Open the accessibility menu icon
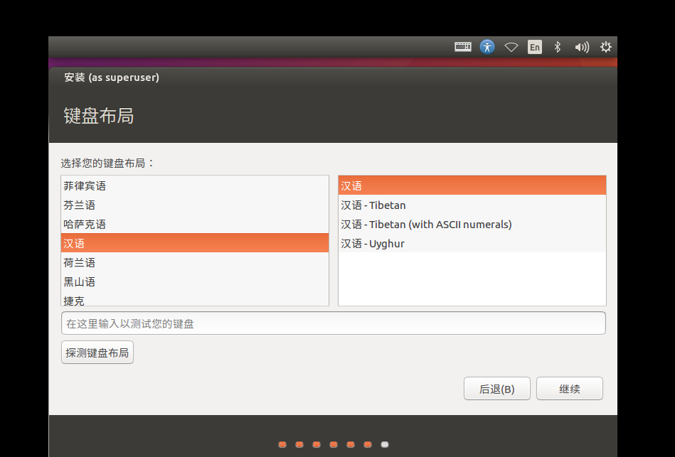Viewport: 675px width, 457px height. coord(487,47)
